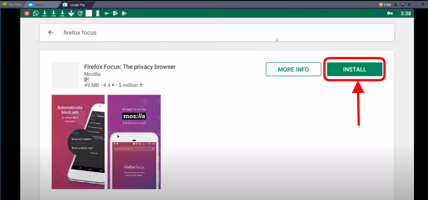Open the 'Brought to you by' mozilla screenshot
Viewport: 428px width, 200px height.
(x=134, y=142)
